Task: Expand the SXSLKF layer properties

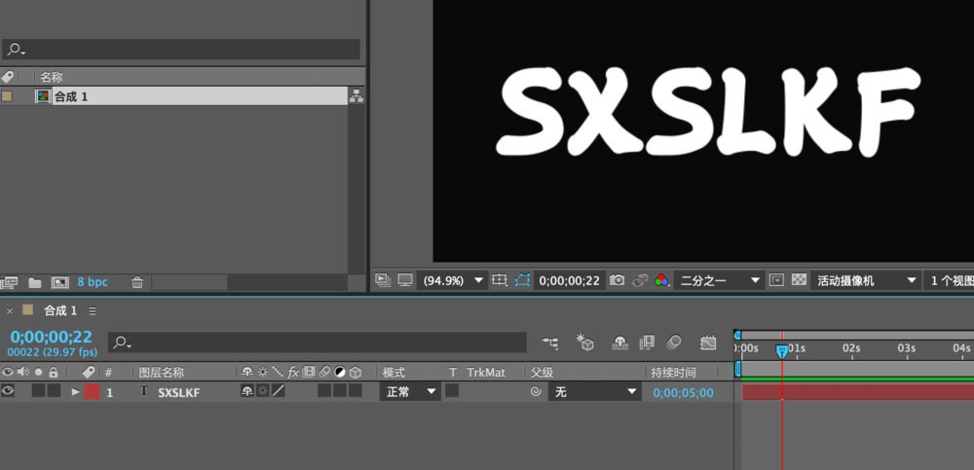Action: click(x=75, y=392)
